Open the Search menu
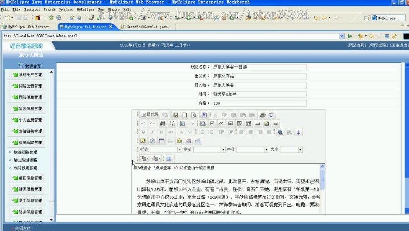The height and width of the screenshot is (231, 409). point(49,10)
